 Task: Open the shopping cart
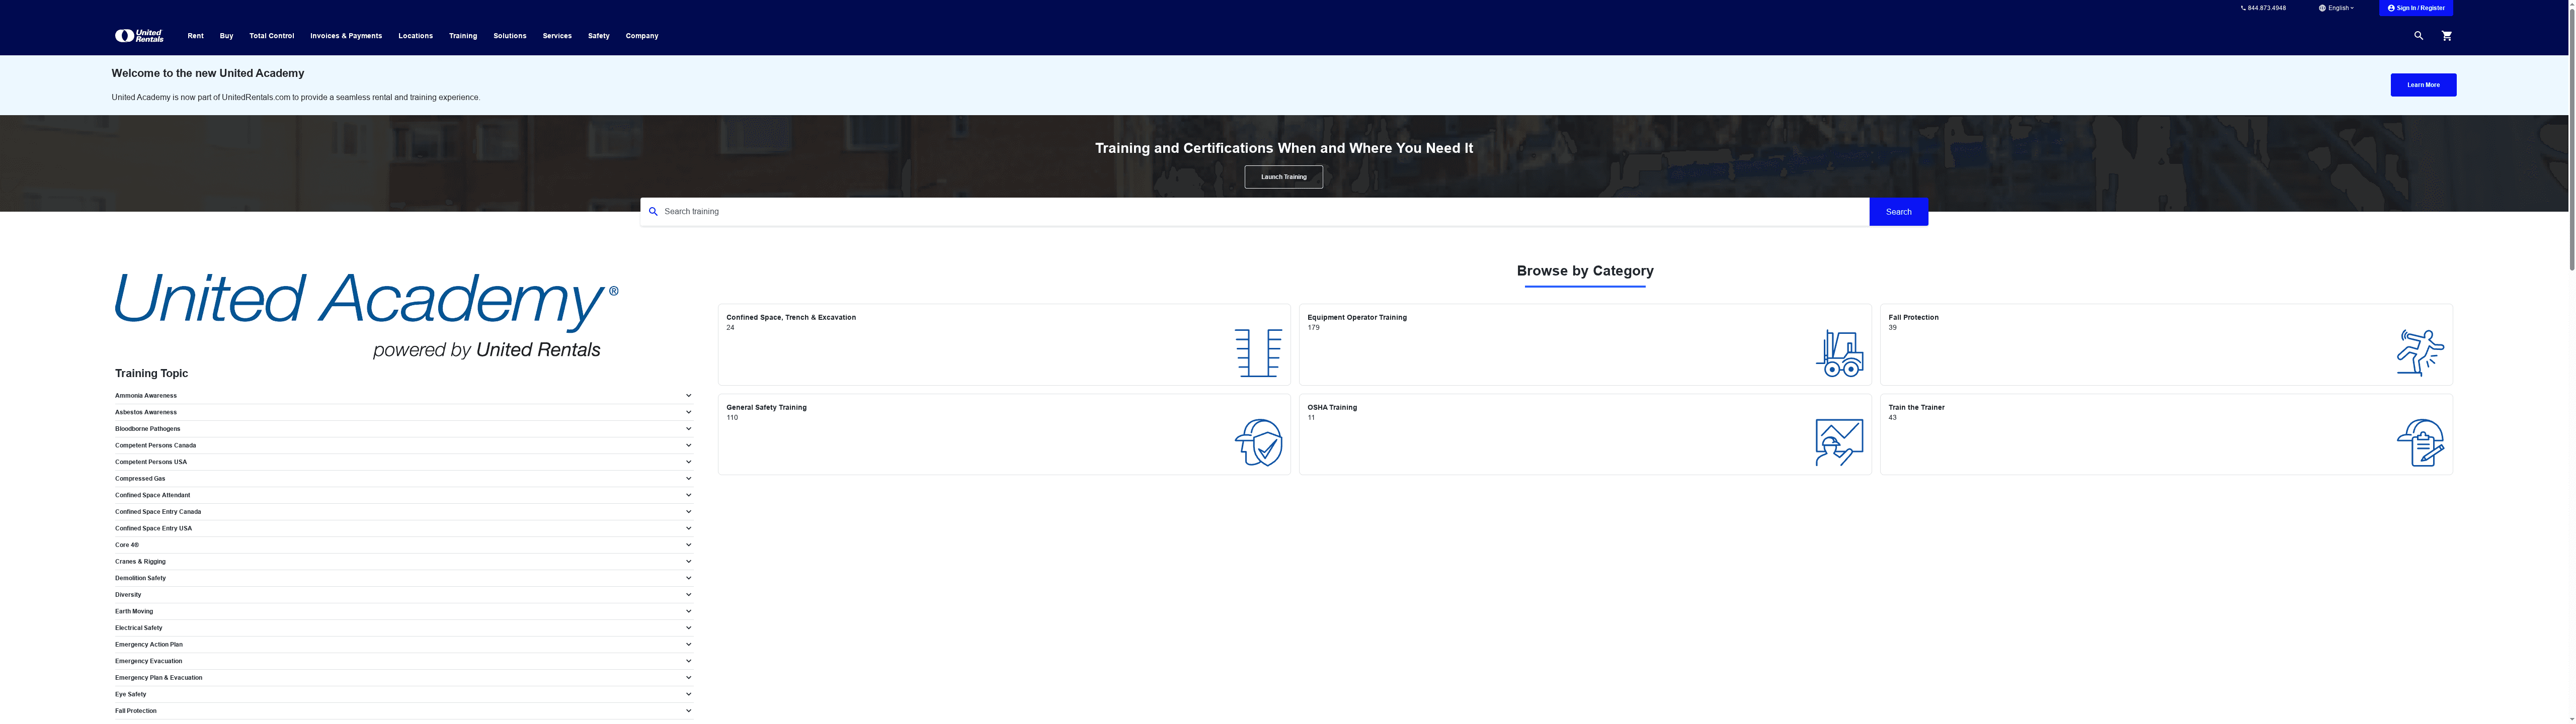click(2447, 35)
